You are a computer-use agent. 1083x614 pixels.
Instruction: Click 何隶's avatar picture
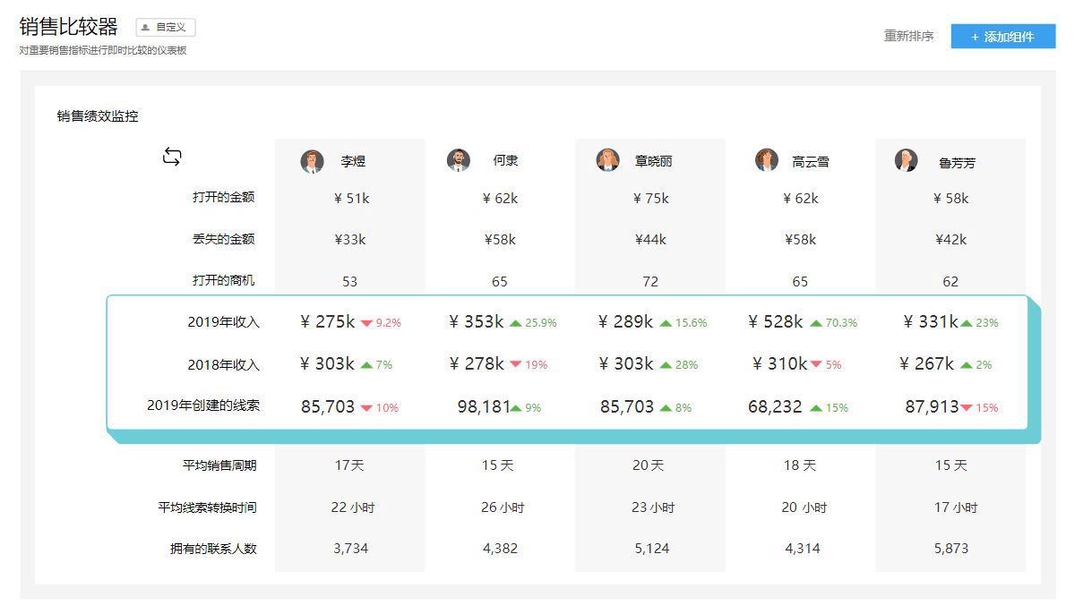pyautogui.click(x=458, y=160)
